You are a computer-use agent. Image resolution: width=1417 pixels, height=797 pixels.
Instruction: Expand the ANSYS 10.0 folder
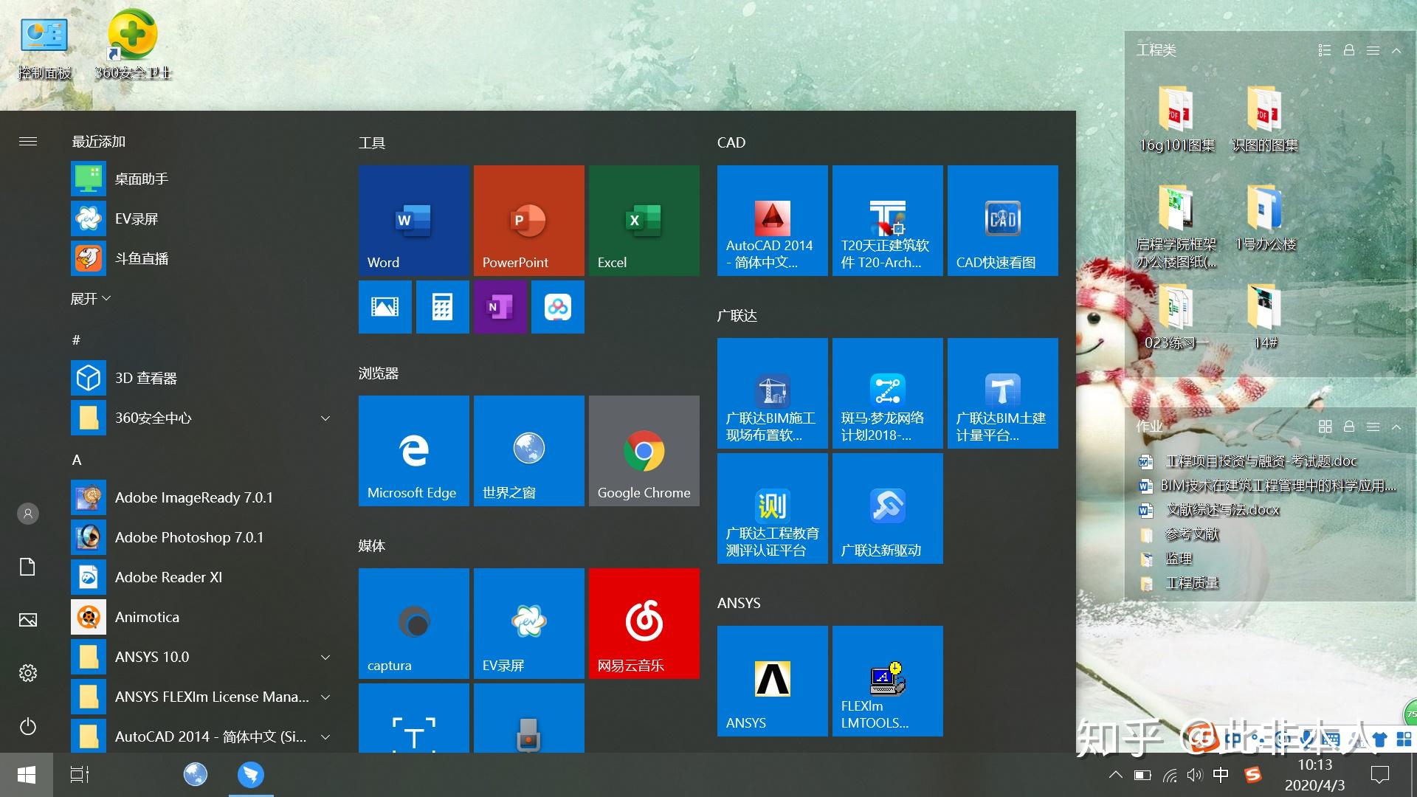(325, 658)
